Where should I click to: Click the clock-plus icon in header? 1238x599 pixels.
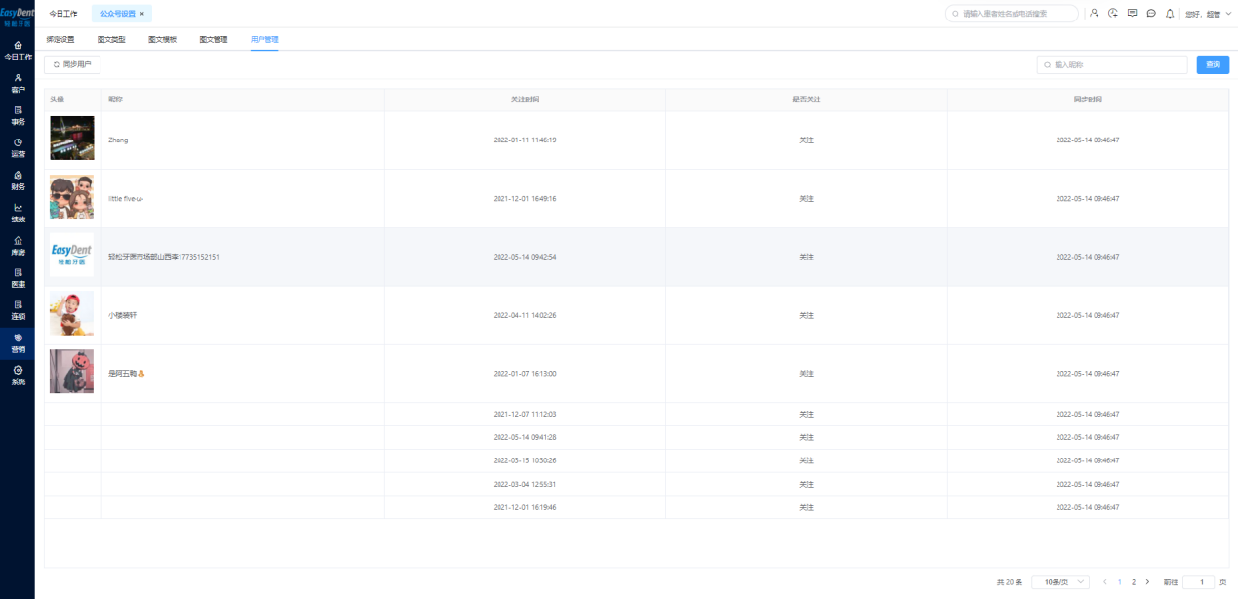(x=1113, y=13)
